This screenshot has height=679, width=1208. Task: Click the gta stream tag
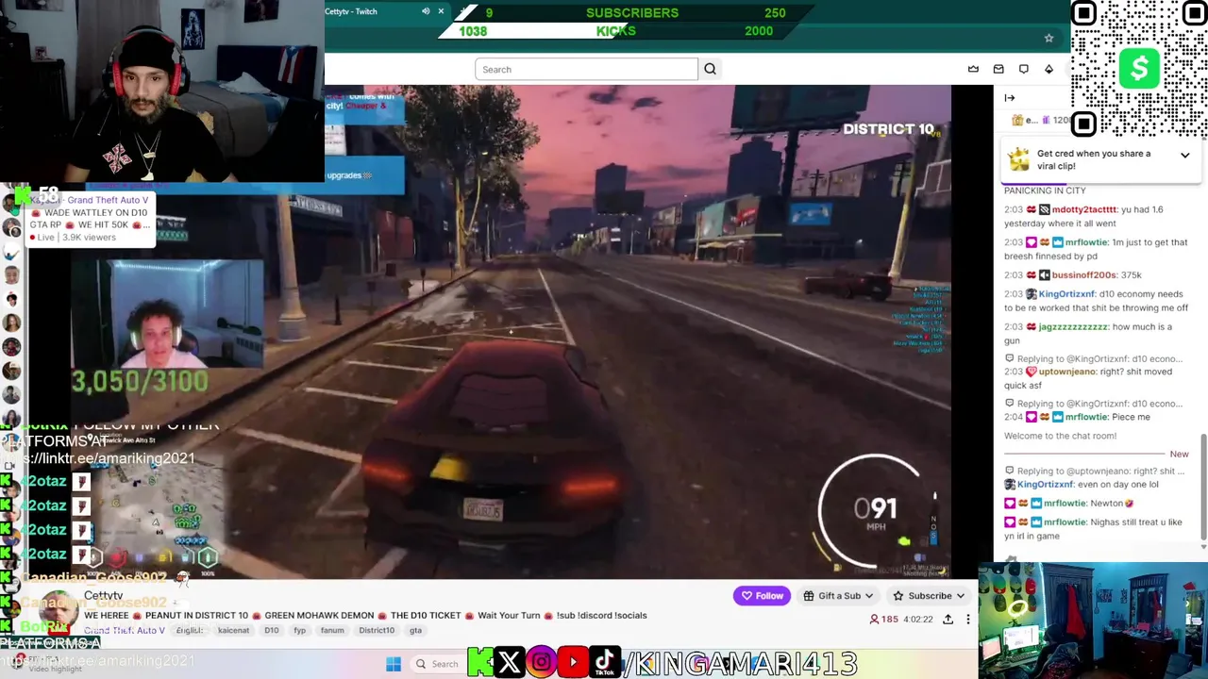(415, 630)
